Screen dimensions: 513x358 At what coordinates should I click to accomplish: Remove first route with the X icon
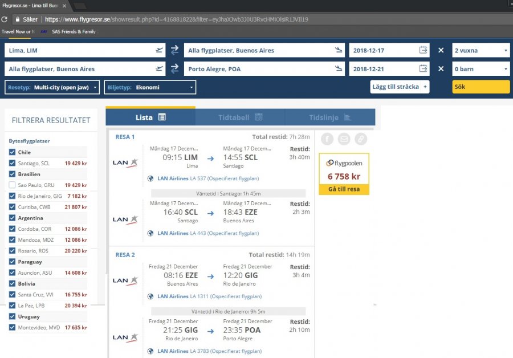point(441,50)
